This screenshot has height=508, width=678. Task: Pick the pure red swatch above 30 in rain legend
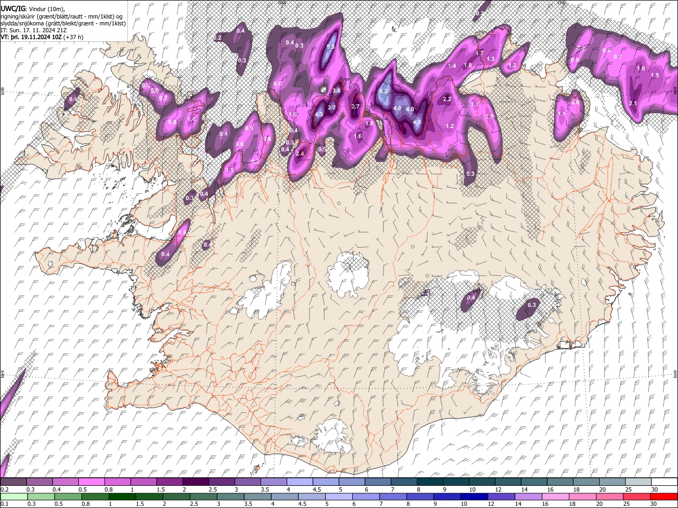[x=663, y=496]
